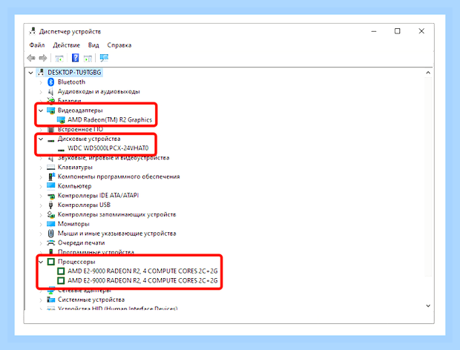This screenshot has width=460, height=350.
Task: Open Help via blue question mark icon
Action: pyautogui.click(x=75, y=58)
